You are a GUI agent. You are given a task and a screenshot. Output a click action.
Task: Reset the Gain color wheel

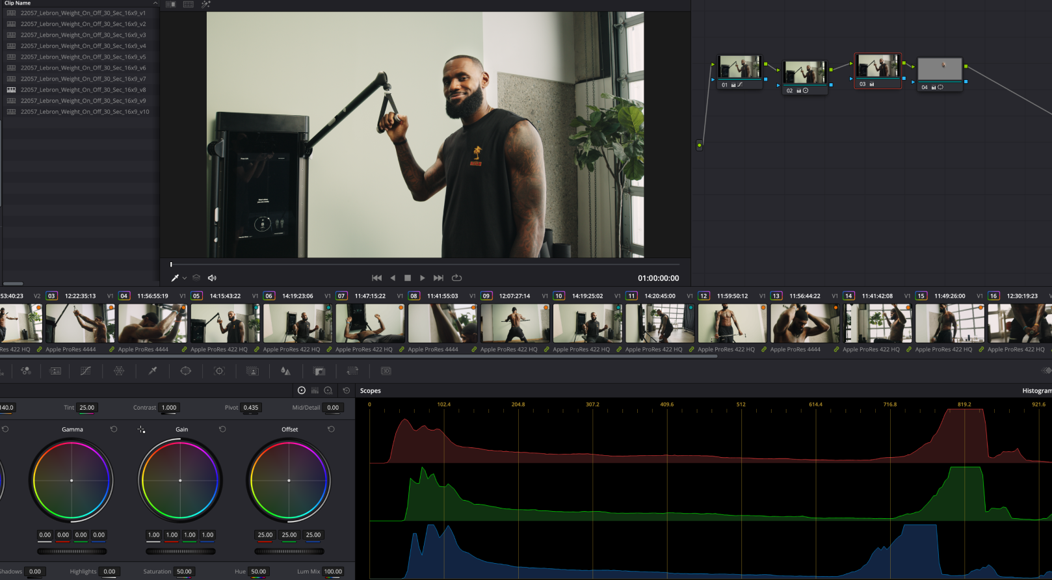pos(222,429)
